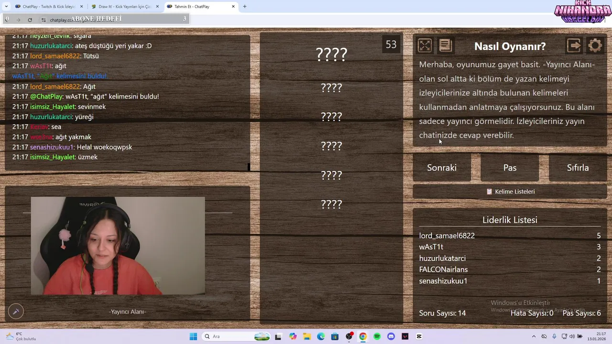The height and width of the screenshot is (344, 612).
Task: Open Copilot from the taskbar
Action: pyautogui.click(x=293, y=336)
